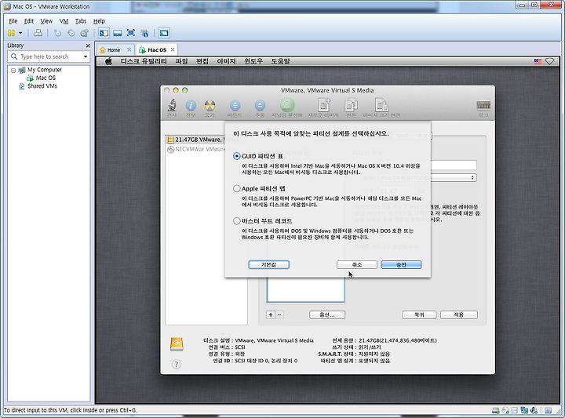
Task: Click the burn icon in Disk Utility toolbar
Action: click(x=210, y=107)
